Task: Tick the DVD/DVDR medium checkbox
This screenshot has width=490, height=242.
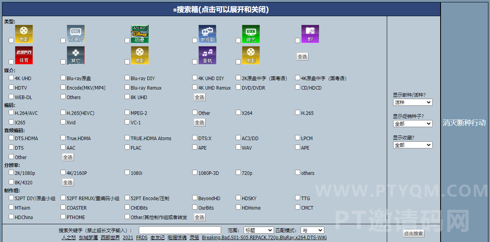Action: 238,87
